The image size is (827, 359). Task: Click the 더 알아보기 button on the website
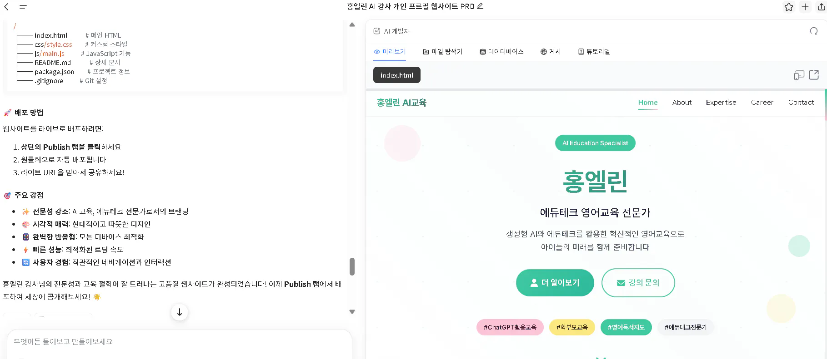(x=555, y=282)
